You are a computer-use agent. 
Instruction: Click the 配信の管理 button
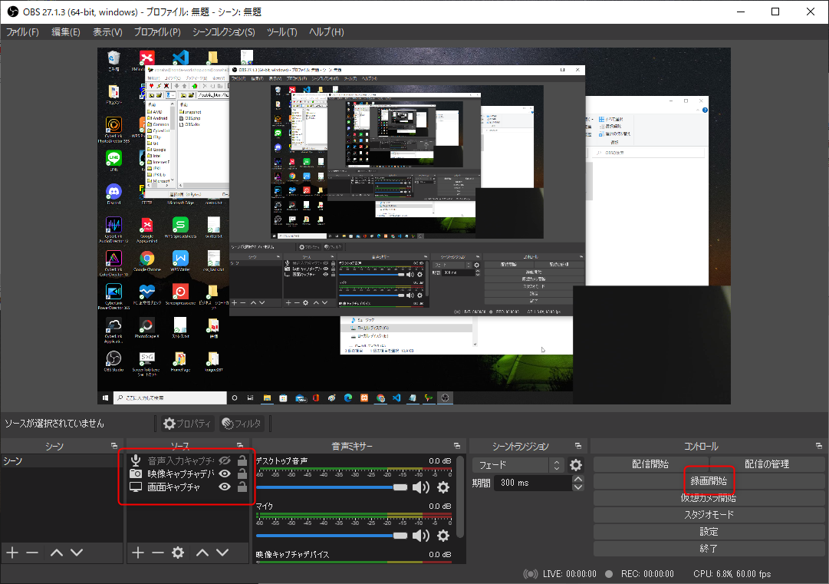pos(767,464)
